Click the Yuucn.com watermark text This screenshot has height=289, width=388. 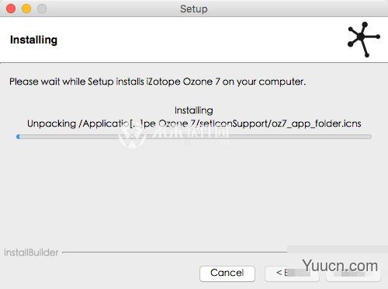click(x=340, y=266)
